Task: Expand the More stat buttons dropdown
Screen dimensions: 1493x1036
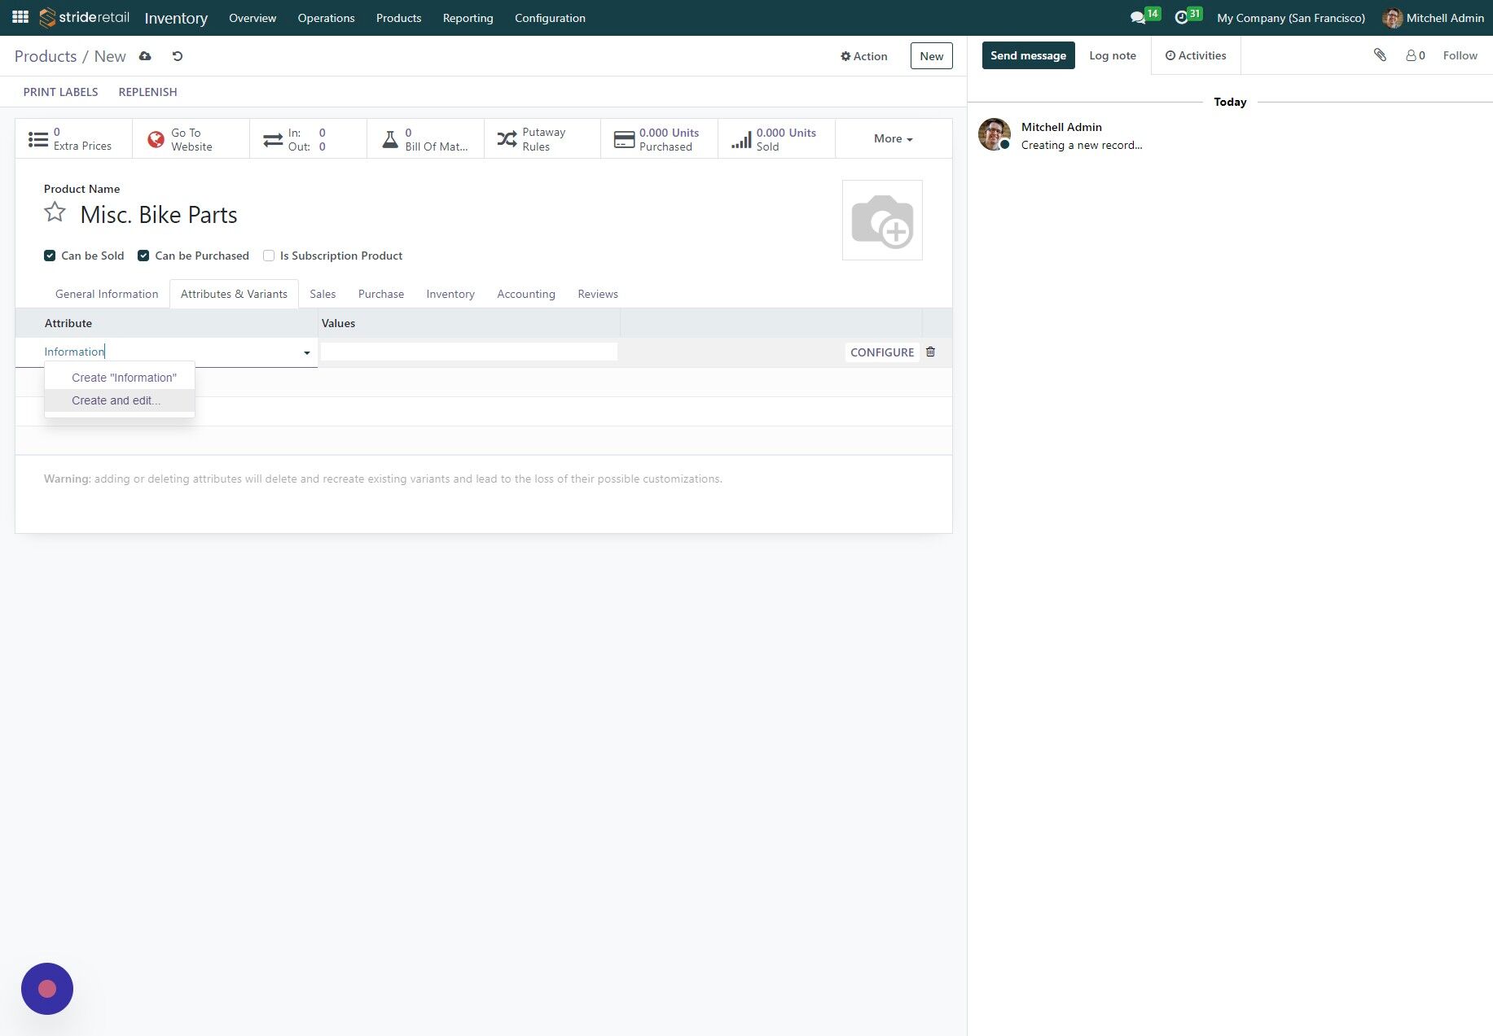Action: click(x=894, y=139)
